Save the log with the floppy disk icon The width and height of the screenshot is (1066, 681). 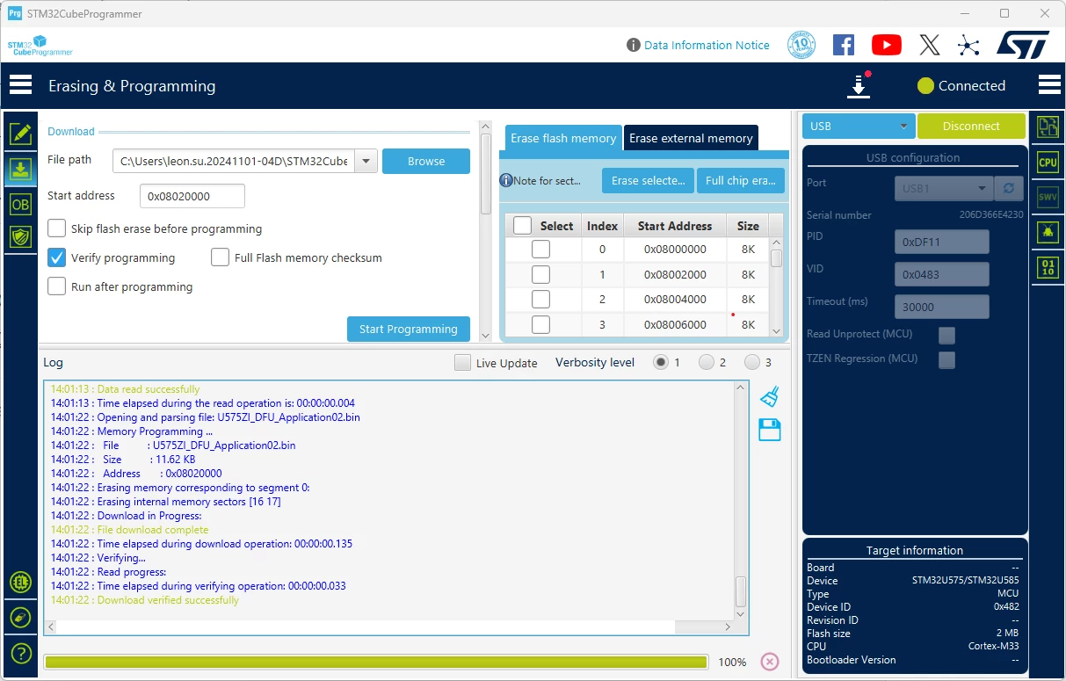(x=770, y=430)
